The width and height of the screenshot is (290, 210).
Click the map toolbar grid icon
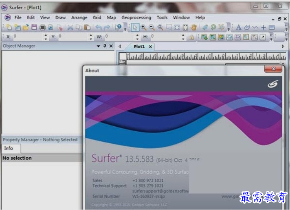click(246, 37)
